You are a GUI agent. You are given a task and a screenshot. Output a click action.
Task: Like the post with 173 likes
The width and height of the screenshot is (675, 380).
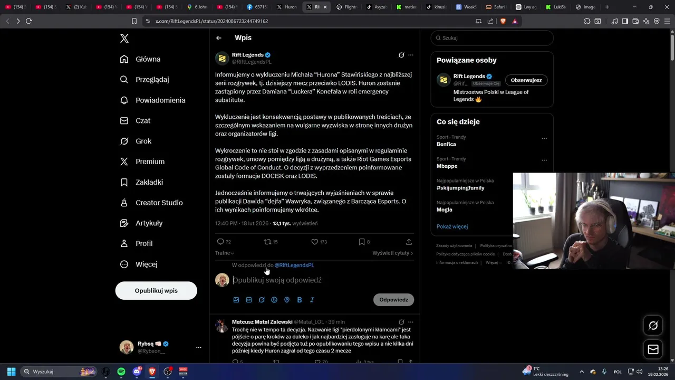tap(315, 242)
